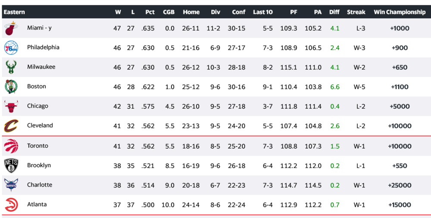
Task: Click Boston's +1100 championship odds
Action: [x=400, y=87]
